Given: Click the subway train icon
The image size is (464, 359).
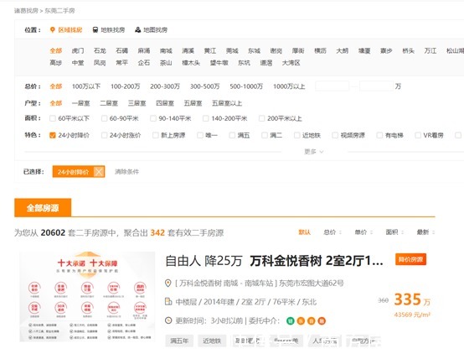Looking at the screenshot, I should 95,30.
